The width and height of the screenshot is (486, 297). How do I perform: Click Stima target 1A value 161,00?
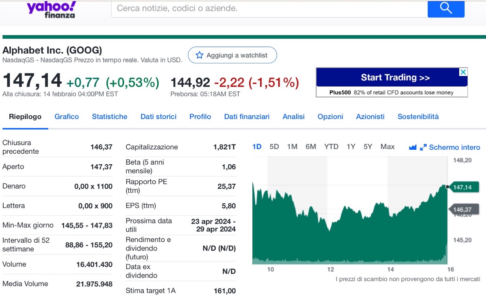point(225,291)
